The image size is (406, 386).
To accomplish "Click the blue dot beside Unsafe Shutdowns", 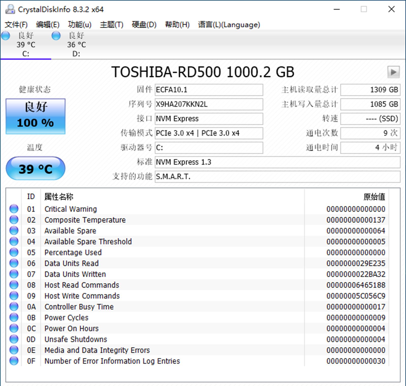I will (14, 339).
